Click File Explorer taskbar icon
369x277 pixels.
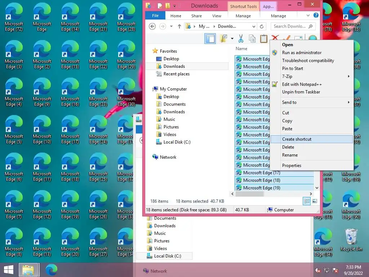click(x=28, y=270)
